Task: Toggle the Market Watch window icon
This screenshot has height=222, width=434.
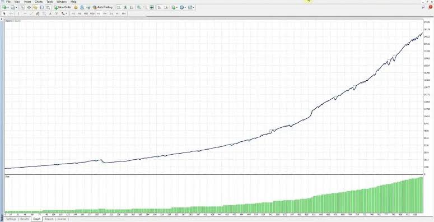Action: [x=22, y=7]
